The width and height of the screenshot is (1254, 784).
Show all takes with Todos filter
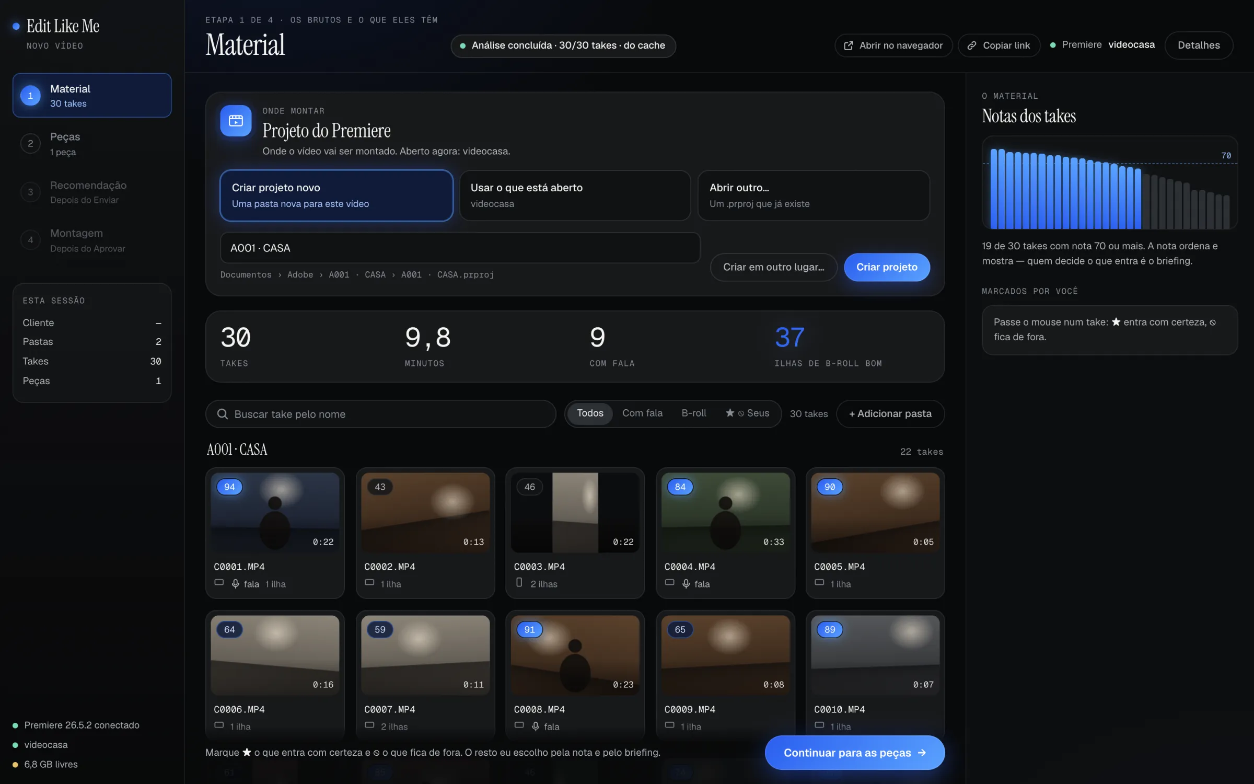point(590,413)
